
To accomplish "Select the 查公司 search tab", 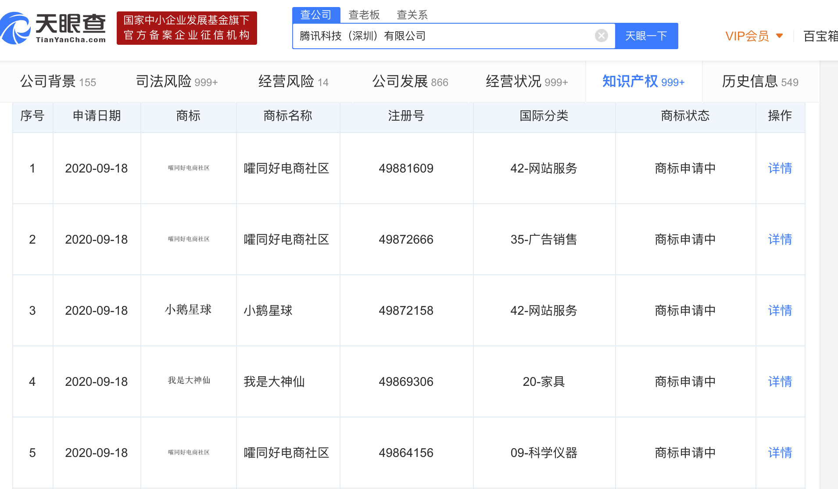I will 316,15.
